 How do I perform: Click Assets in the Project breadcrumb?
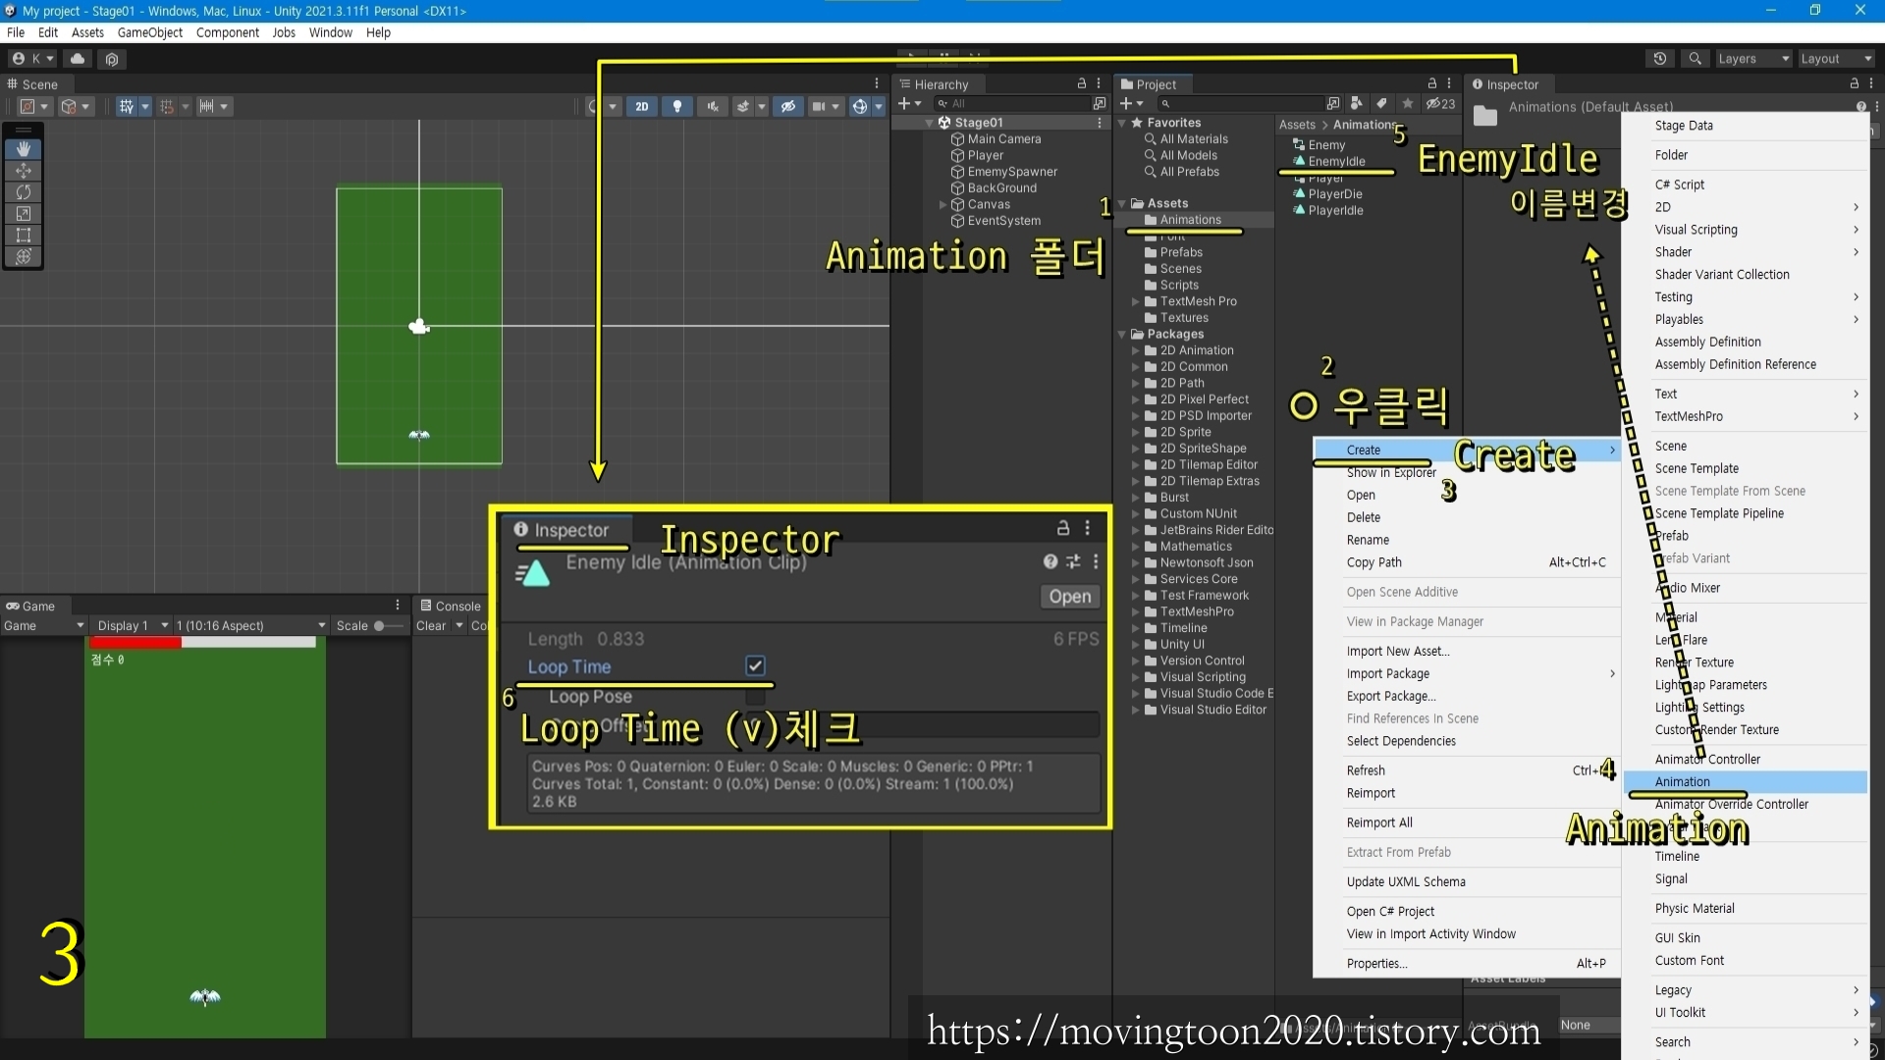click(x=1296, y=125)
